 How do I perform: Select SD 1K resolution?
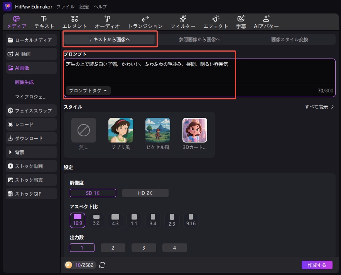[93, 193]
